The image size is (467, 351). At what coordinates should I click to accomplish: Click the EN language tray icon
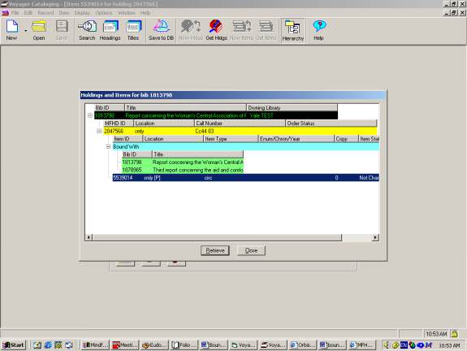pyautogui.click(x=404, y=345)
